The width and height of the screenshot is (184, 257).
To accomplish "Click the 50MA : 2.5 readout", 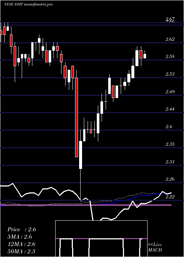I will pyautogui.click(x=21, y=251).
